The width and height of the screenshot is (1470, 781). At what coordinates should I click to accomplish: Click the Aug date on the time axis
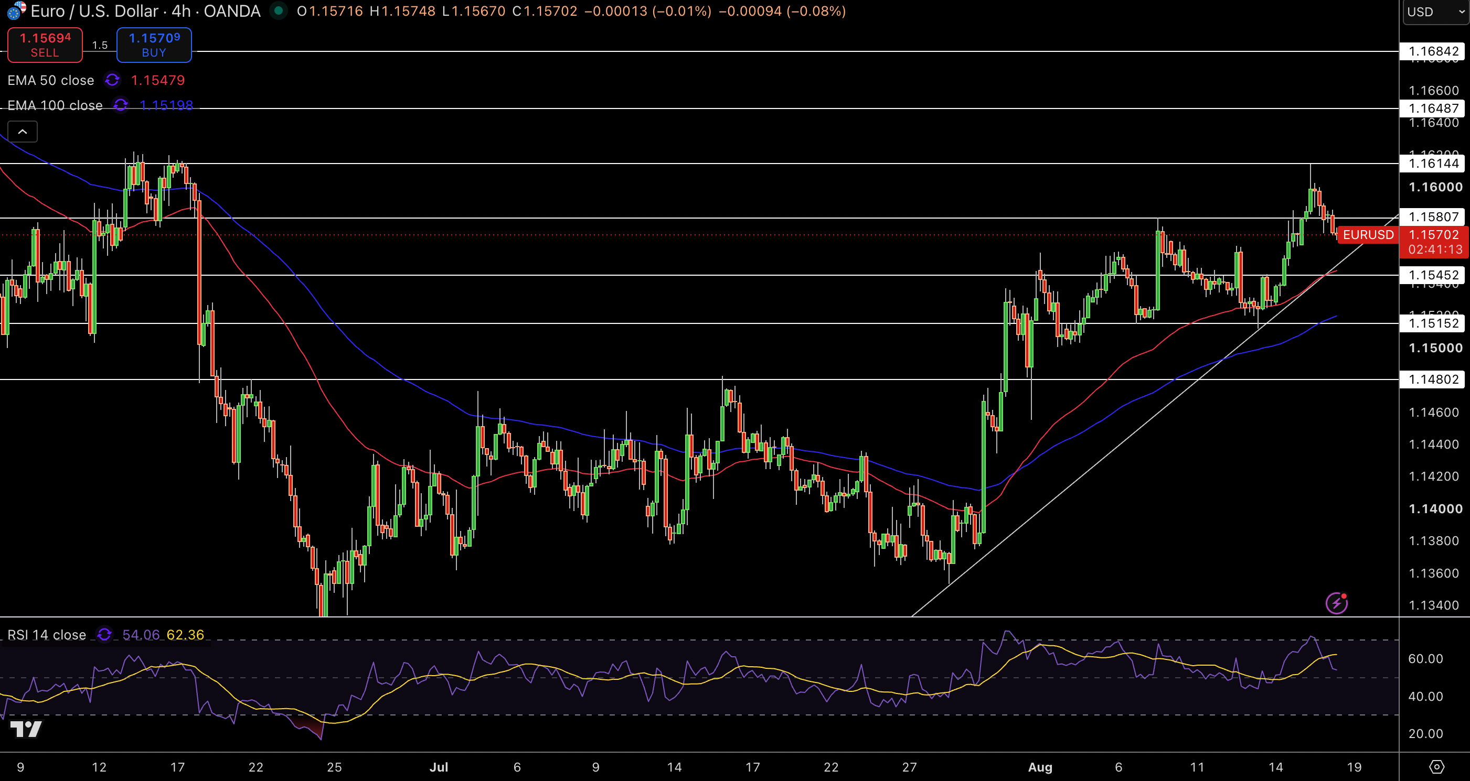[1040, 767]
